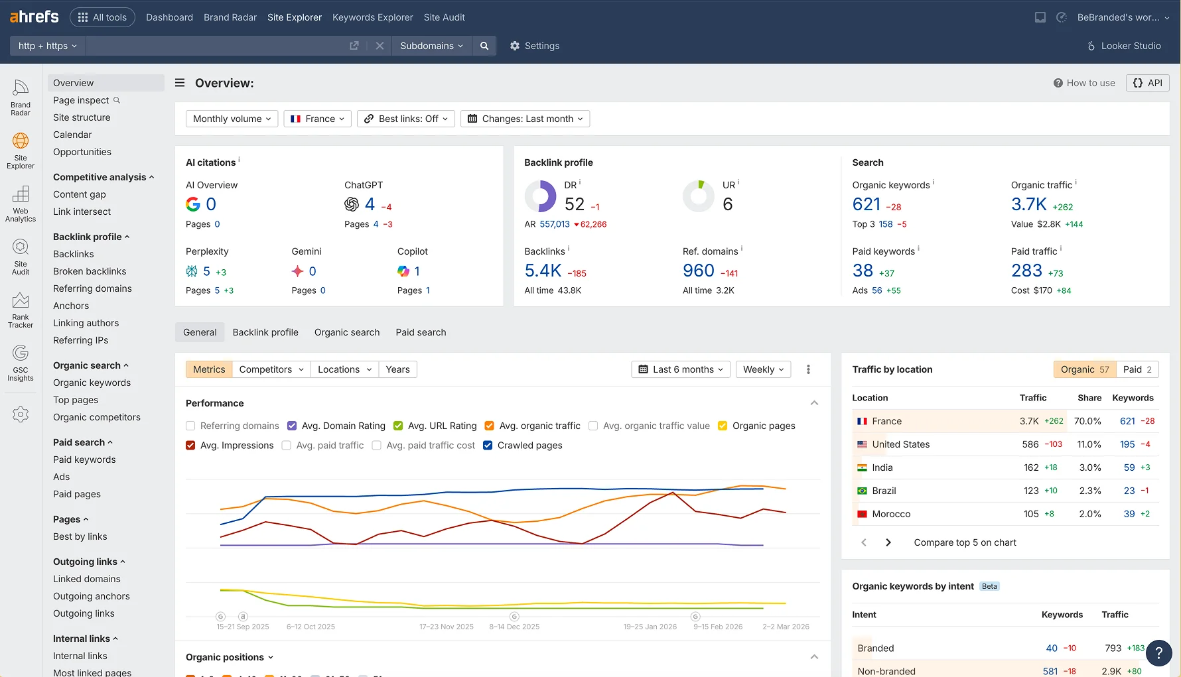
Task: Enable Avg. organic traffic value checkbox
Action: (x=593, y=426)
